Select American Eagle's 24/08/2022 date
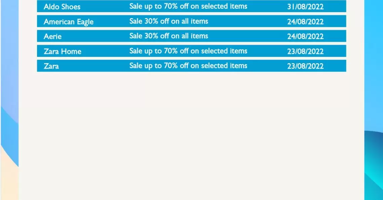Image resolution: width=383 pixels, height=200 pixels. 305,22
